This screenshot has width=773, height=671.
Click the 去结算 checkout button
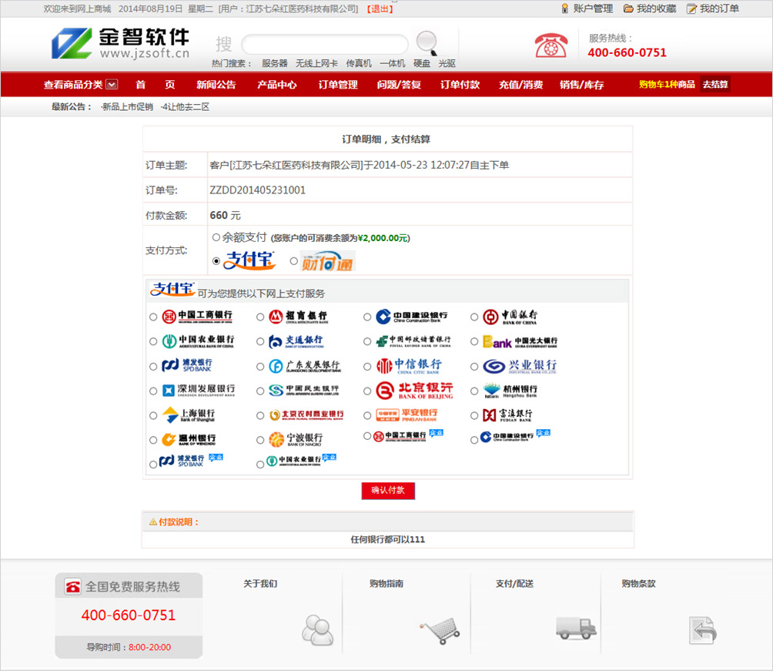coord(714,85)
